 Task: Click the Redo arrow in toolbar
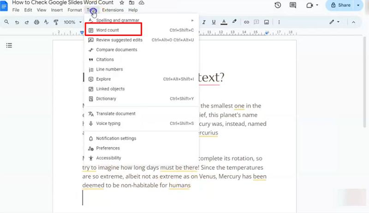click(27, 22)
